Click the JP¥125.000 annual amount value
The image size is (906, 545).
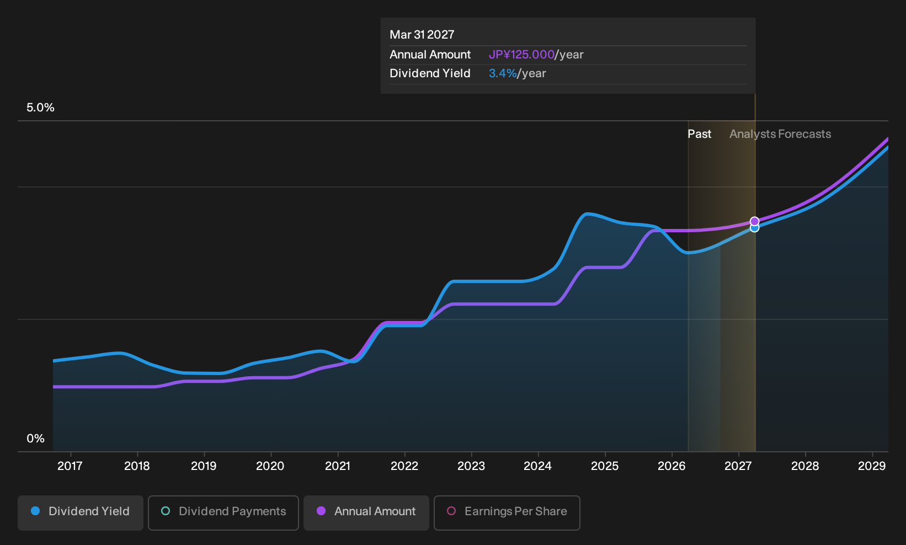pos(521,55)
